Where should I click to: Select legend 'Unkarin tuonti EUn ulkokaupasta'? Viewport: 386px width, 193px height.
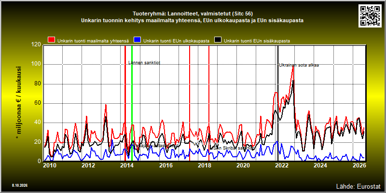(x=176, y=41)
